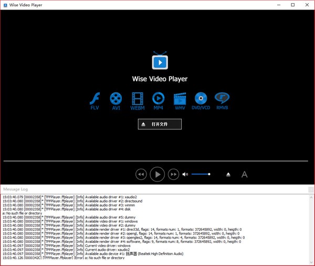The height and width of the screenshot is (266, 315).
Task: Click the eject icon in control bar
Action: click(228, 174)
